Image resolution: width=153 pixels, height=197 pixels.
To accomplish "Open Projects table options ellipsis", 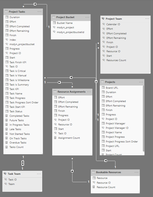I will (141, 82).
